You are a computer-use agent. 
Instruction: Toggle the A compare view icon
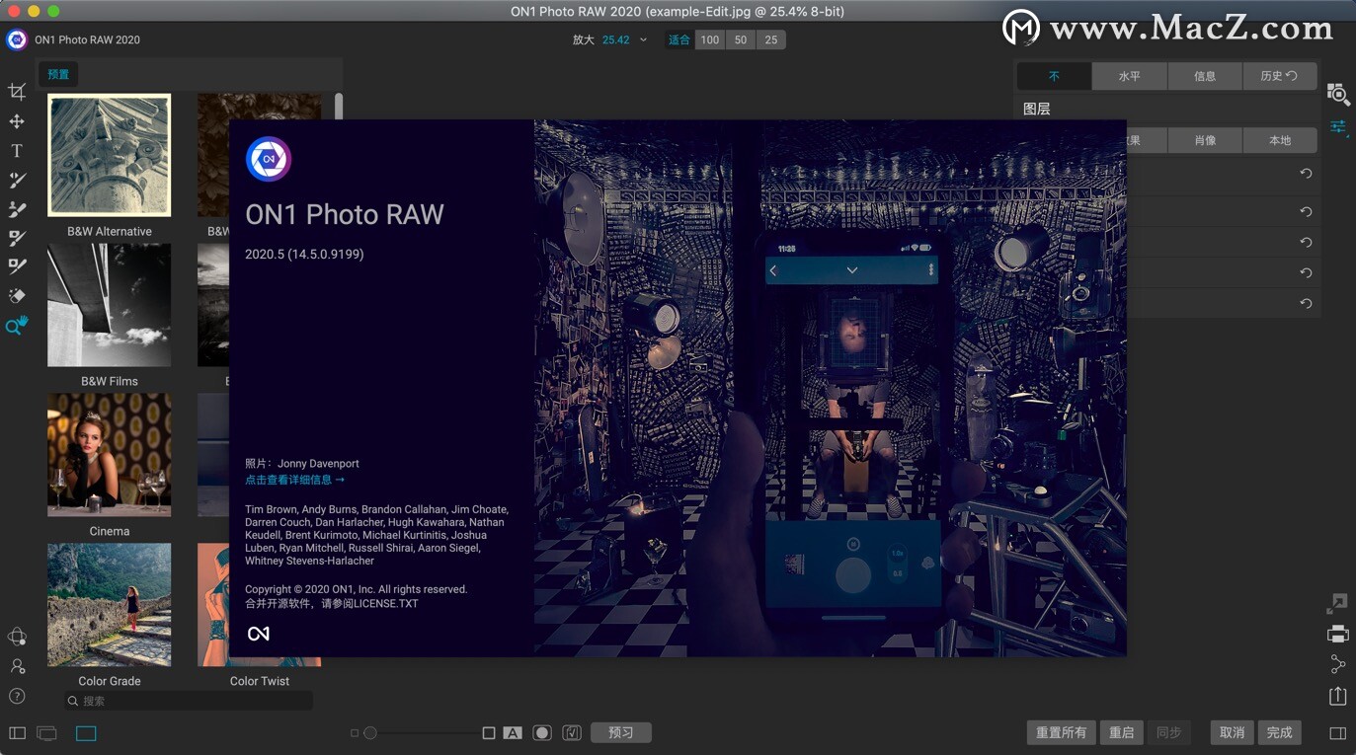click(x=513, y=733)
